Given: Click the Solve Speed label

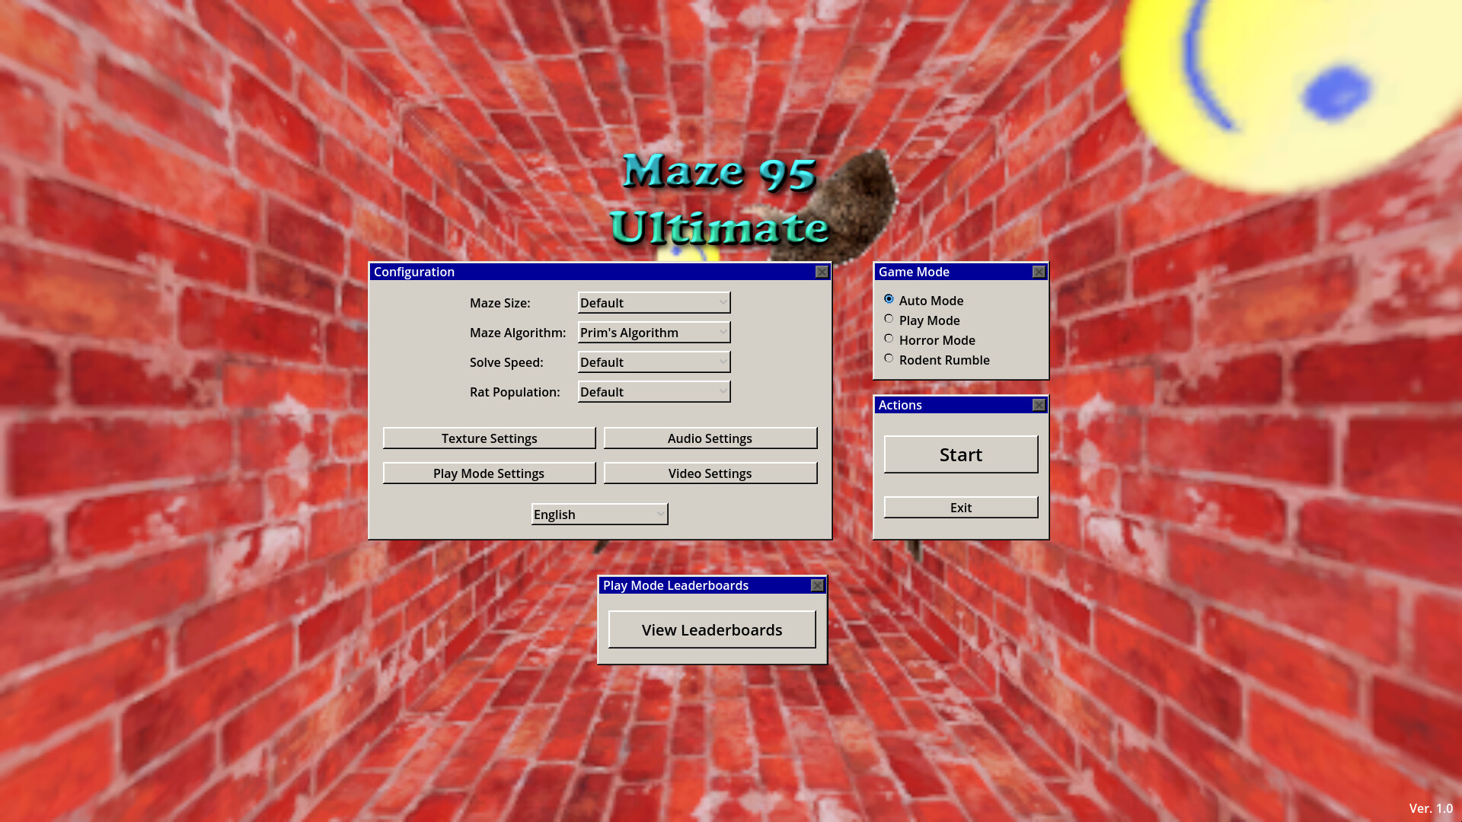Looking at the screenshot, I should tap(506, 362).
